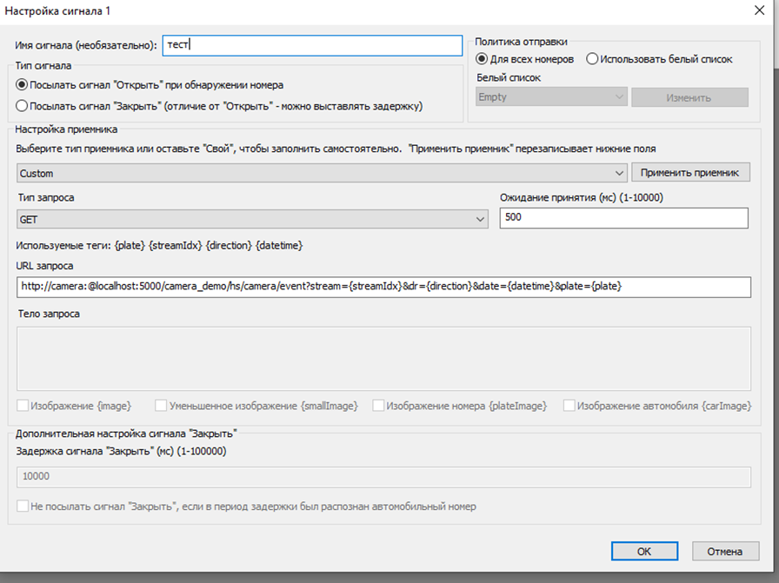This screenshot has height=583, width=779.
Task: Choose "Для всех номеров" sending policy
Action: tap(483, 59)
